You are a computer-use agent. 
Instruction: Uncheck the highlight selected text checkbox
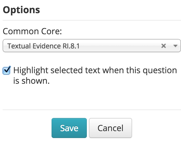(6, 71)
